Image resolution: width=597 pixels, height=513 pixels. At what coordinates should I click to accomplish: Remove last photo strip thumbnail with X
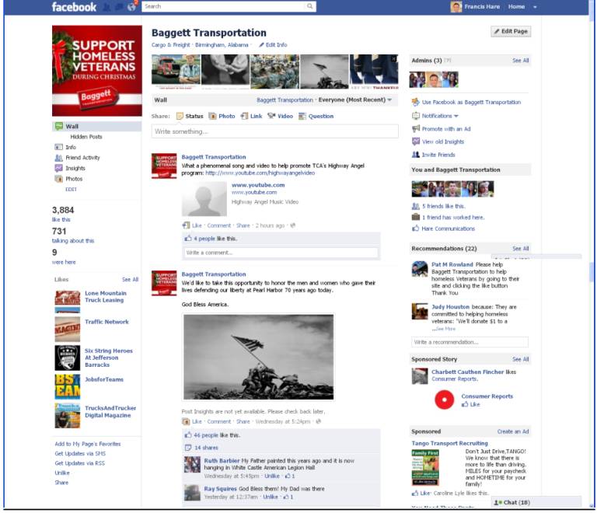click(393, 58)
